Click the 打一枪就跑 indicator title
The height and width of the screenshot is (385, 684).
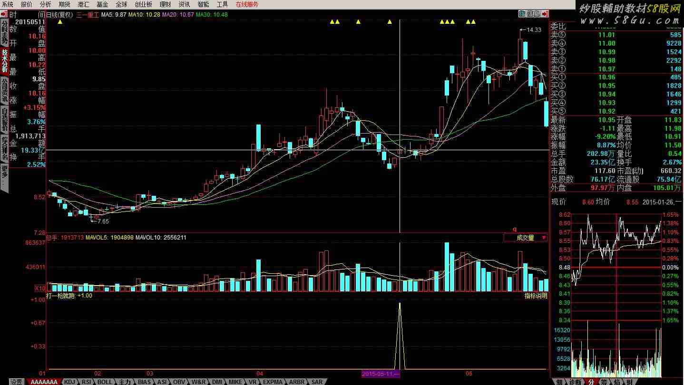click(x=60, y=296)
